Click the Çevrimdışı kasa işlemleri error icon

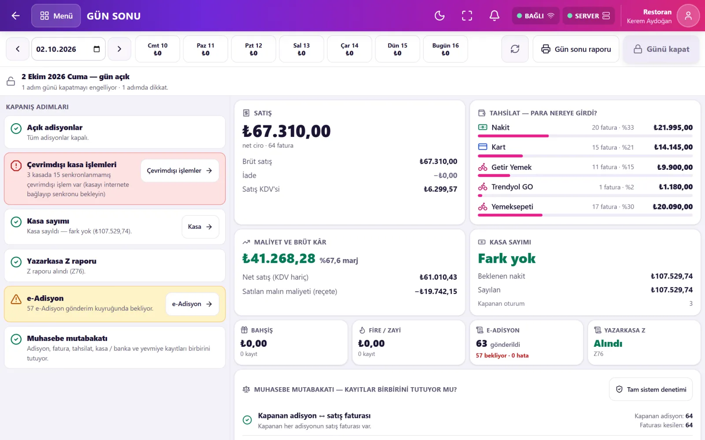pyautogui.click(x=16, y=165)
